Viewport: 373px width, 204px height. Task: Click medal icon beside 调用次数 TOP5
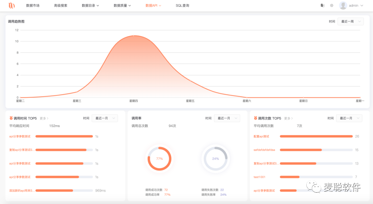(x=256, y=118)
